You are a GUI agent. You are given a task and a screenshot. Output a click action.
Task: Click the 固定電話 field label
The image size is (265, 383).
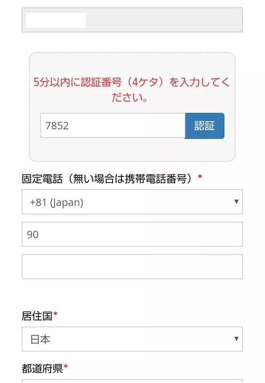coord(108,178)
